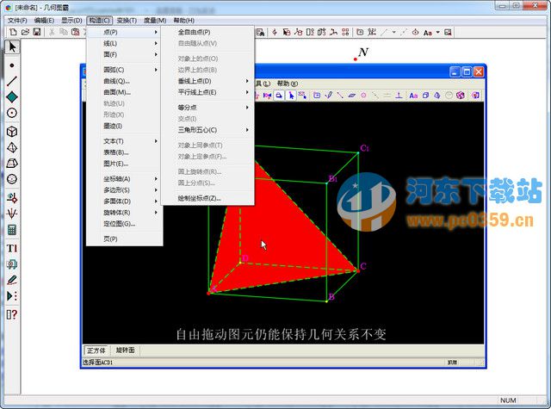Expand the 平行线上点(E) submenu

click(x=207, y=92)
